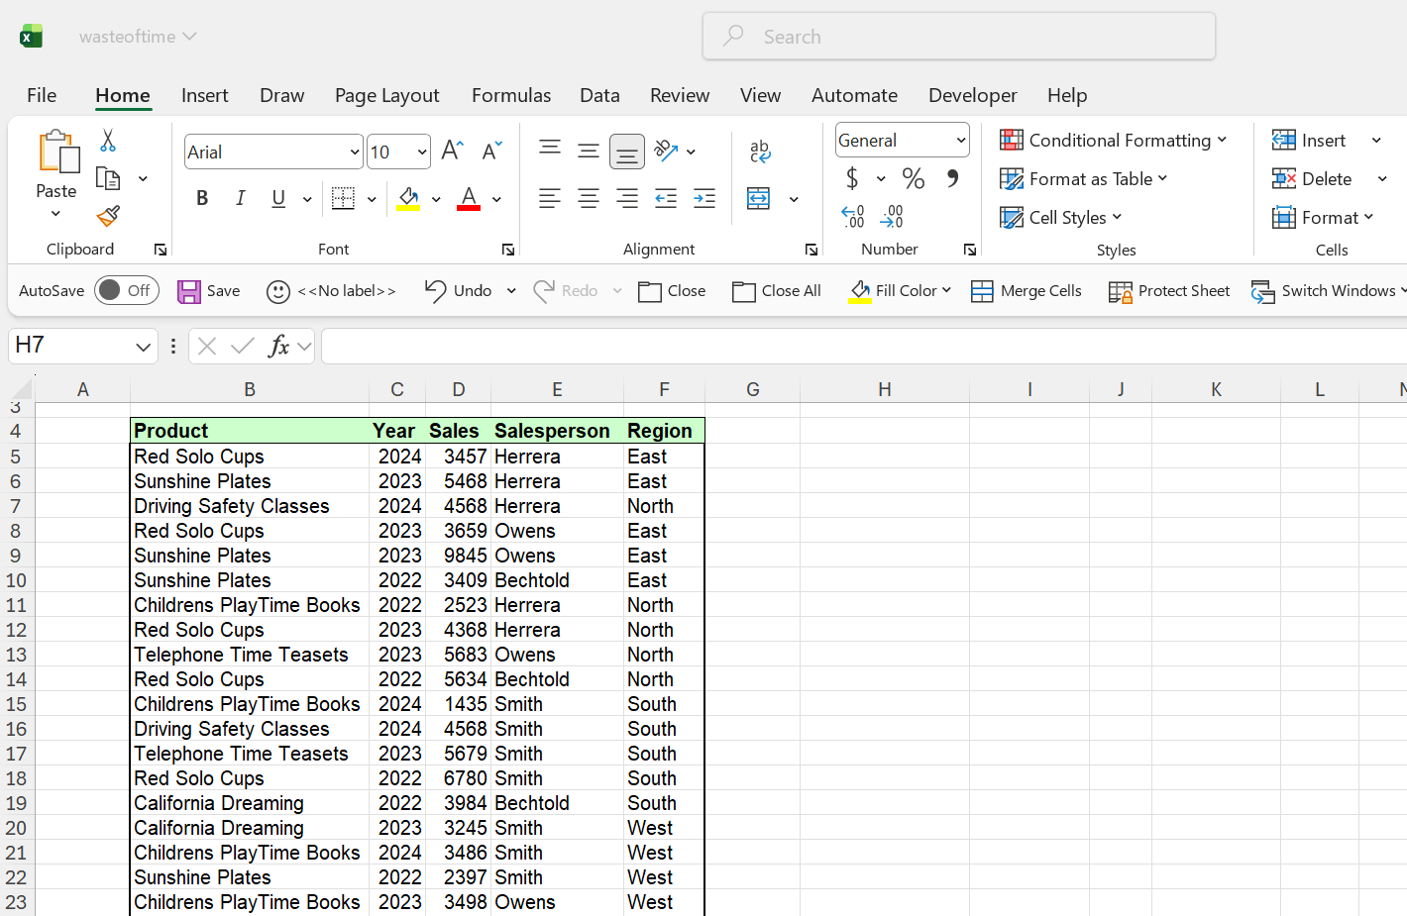Click into the Search box
Image resolution: width=1407 pixels, height=916 pixels.
(x=959, y=37)
